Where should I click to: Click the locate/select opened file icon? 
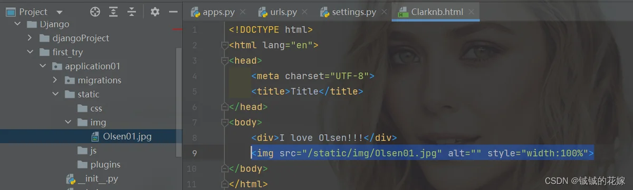click(95, 12)
